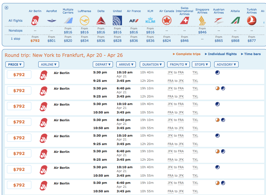266x195 pixels.
Task: Click the All flights row label
Action: click(x=15, y=21)
